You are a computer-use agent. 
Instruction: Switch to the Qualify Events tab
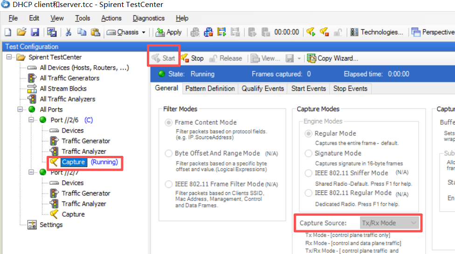click(263, 89)
